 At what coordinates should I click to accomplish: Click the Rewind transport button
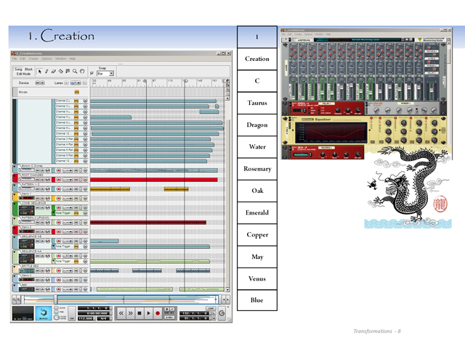click(121, 313)
